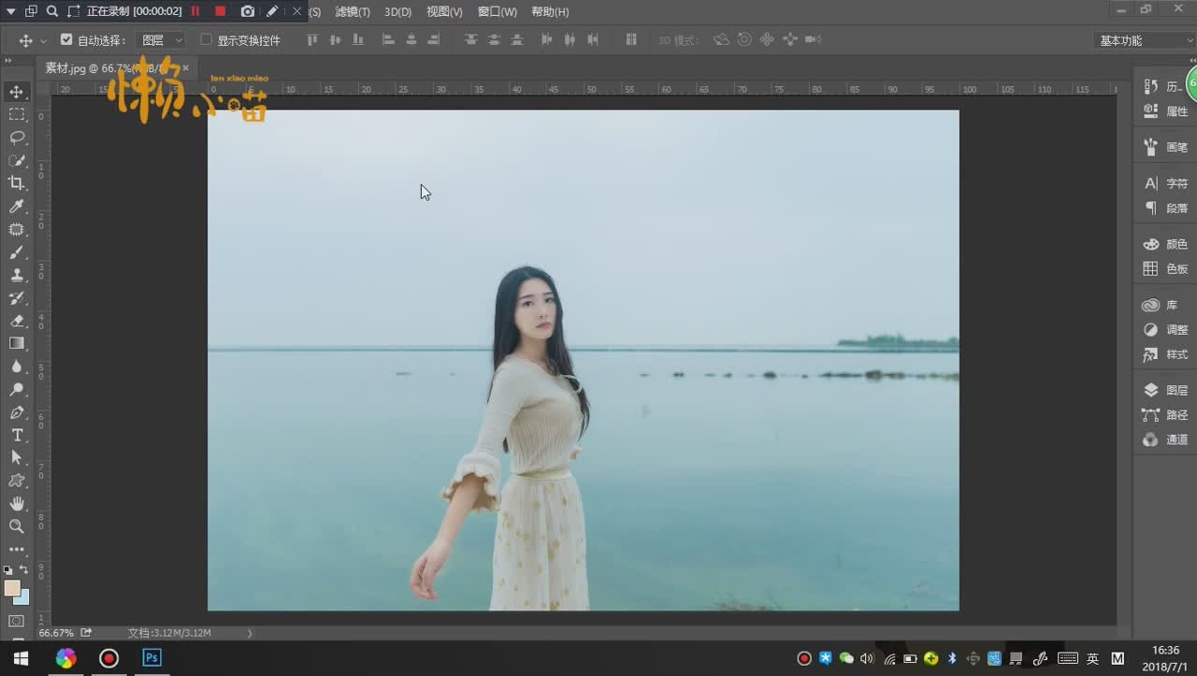Select the Lasso tool
1197x676 pixels.
(17, 137)
